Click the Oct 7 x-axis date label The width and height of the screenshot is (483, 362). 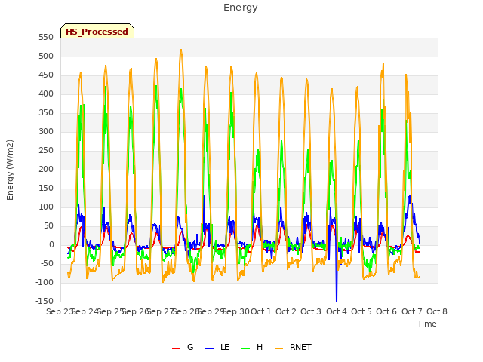[x=412, y=311]
